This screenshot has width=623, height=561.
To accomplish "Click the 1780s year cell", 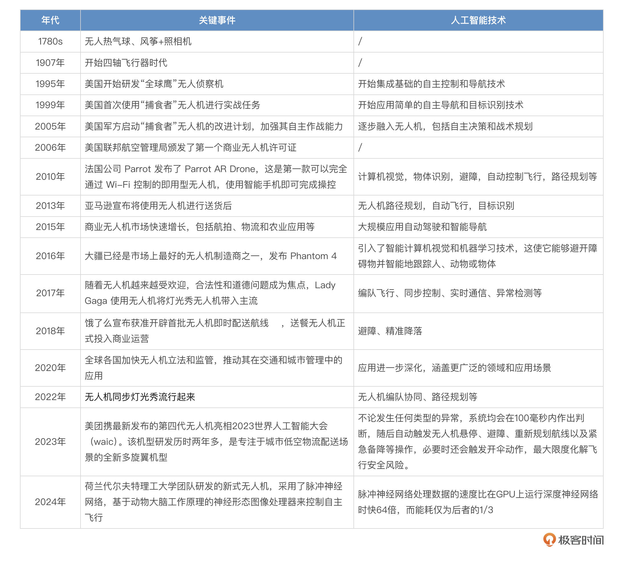I will coord(50,41).
